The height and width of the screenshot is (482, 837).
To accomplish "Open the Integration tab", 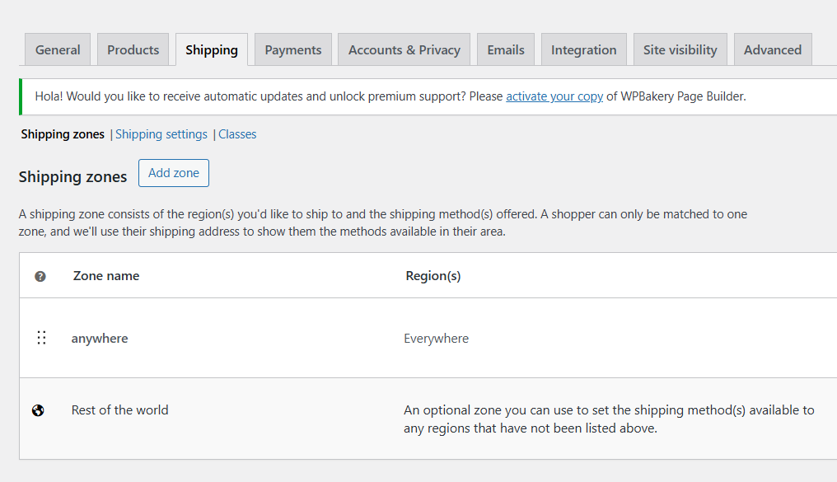I will [x=583, y=49].
